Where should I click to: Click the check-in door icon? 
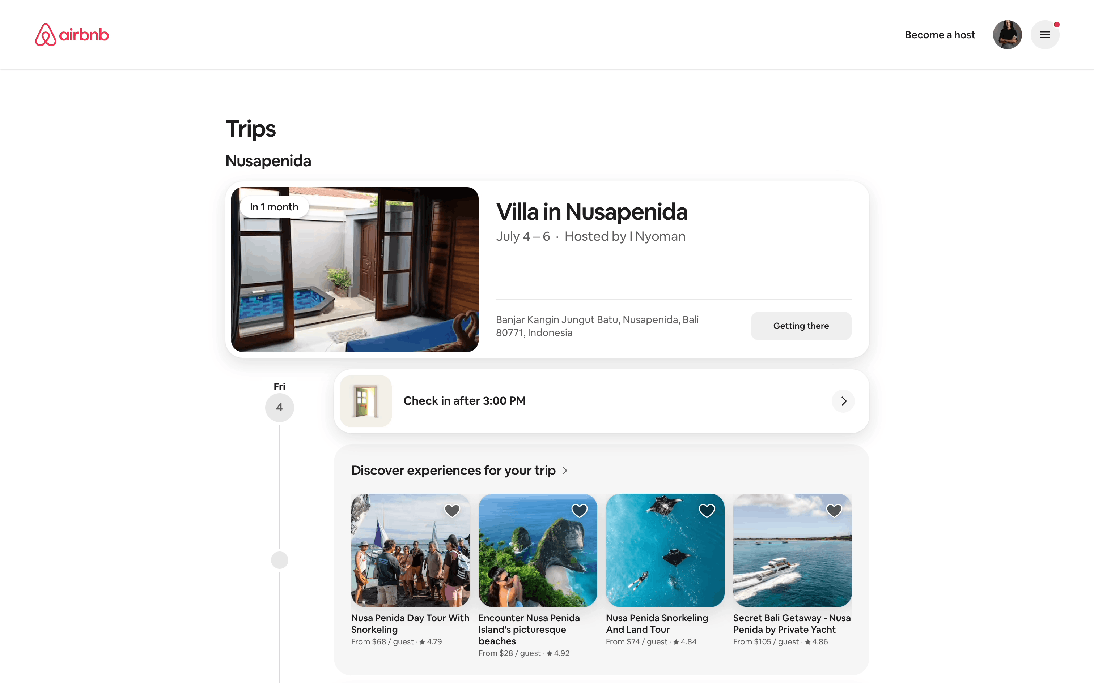(365, 401)
